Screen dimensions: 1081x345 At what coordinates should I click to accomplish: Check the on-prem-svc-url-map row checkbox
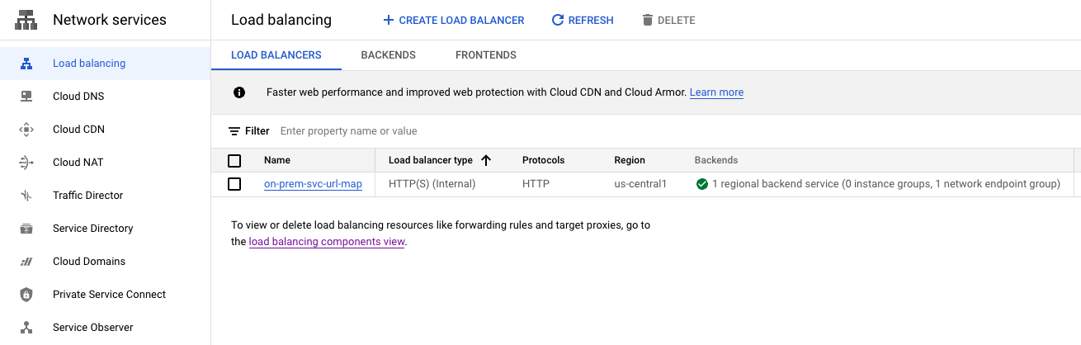point(234,184)
